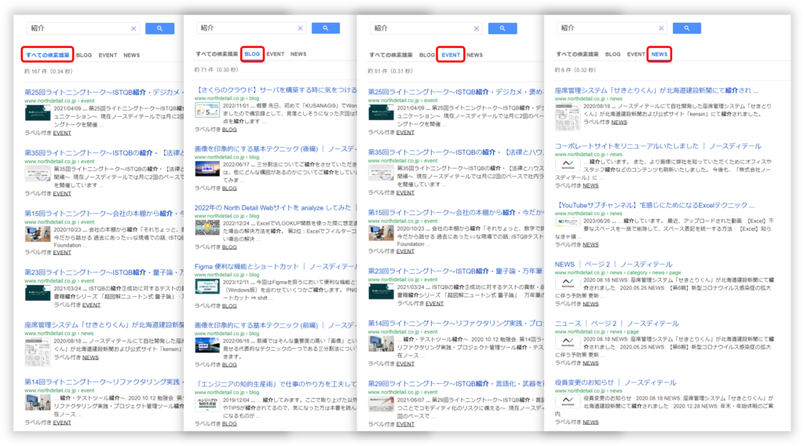
Task: Open 画像を印象的にする基本テクニック (後編) blog result
Action: pos(276,148)
